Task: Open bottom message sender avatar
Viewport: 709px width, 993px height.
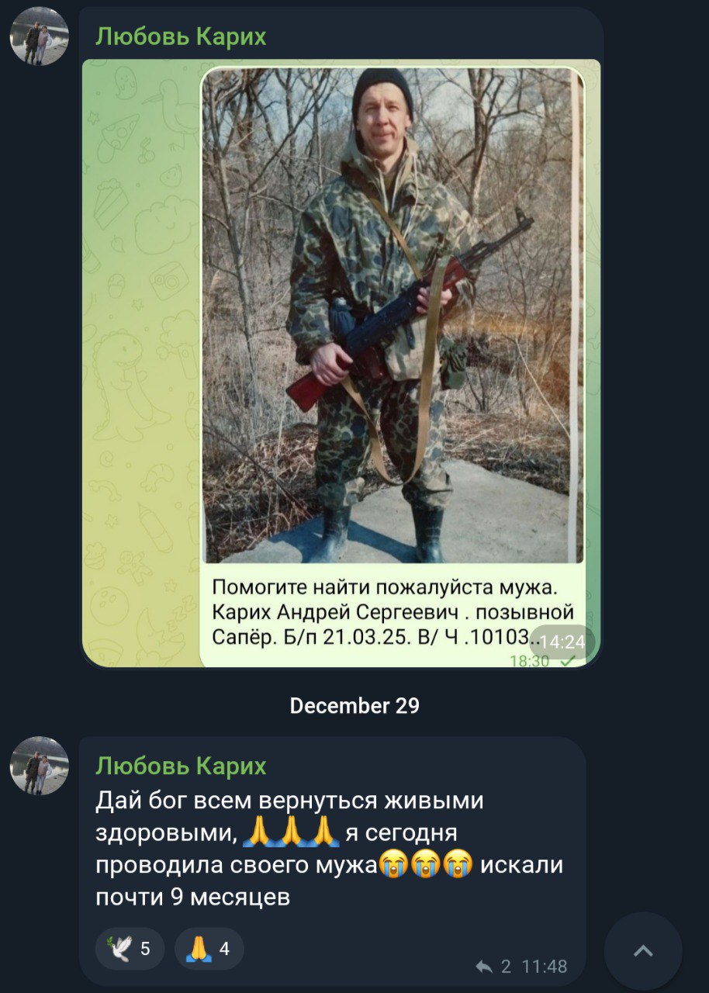Action: pyautogui.click(x=40, y=766)
